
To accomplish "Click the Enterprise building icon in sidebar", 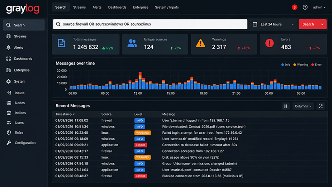I will (x=8, y=70).
